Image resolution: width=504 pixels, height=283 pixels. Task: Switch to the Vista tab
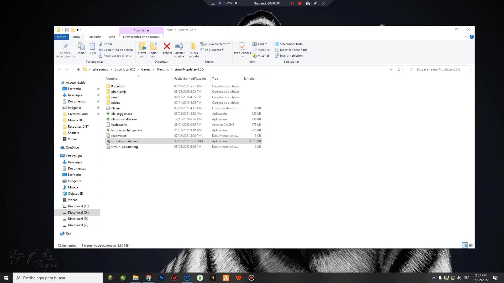112,37
